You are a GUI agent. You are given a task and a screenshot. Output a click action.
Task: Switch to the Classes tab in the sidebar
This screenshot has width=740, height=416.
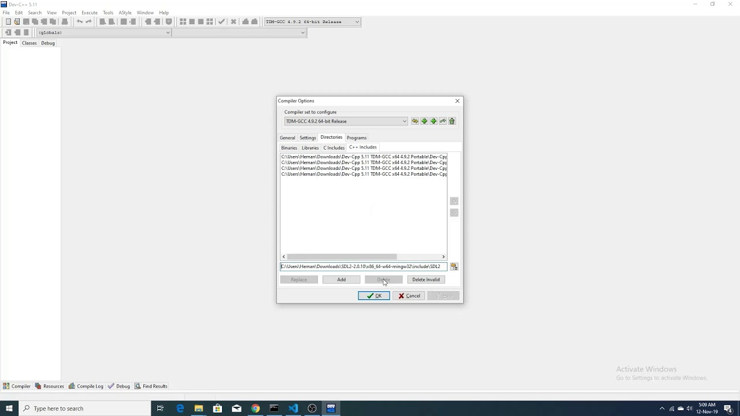[x=29, y=43]
